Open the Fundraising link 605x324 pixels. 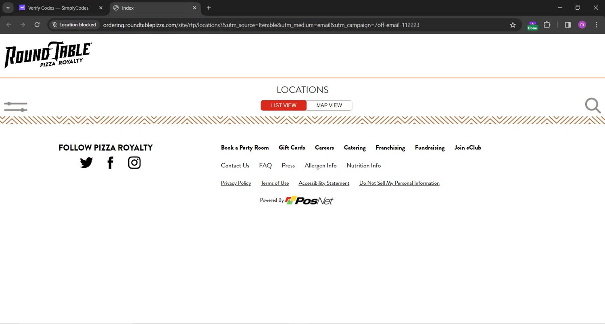430,148
